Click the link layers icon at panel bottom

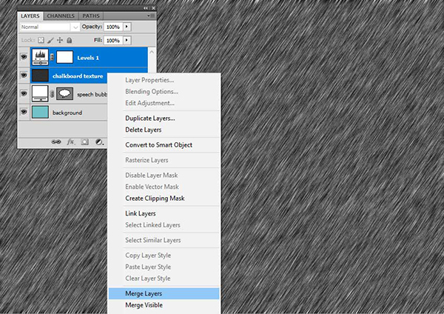(x=55, y=140)
